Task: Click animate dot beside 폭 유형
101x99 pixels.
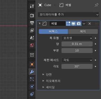Action: click(x=95, y=38)
